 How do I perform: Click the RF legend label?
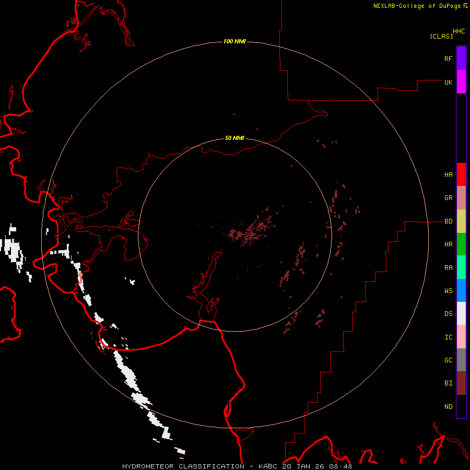448,58
